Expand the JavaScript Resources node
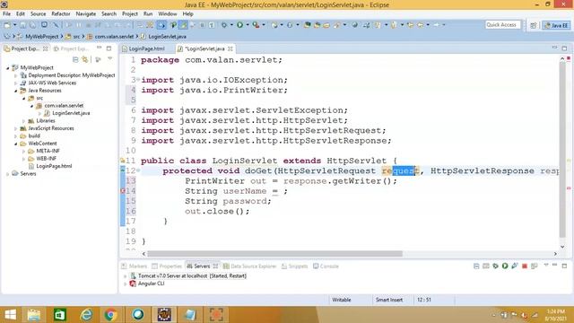The width and height of the screenshot is (574, 323). coord(16,128)
